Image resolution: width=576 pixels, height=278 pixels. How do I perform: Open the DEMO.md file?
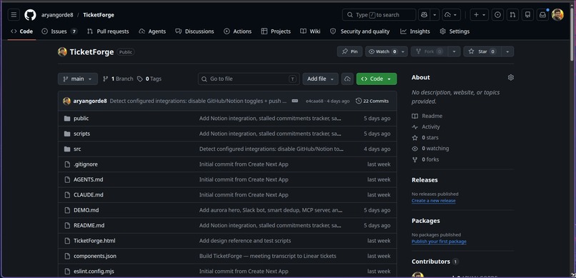tap(86, 210)
